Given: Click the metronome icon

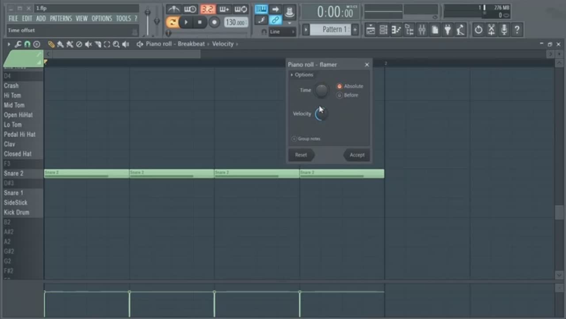Looking at the screenshot, I should tap(173, 9).
